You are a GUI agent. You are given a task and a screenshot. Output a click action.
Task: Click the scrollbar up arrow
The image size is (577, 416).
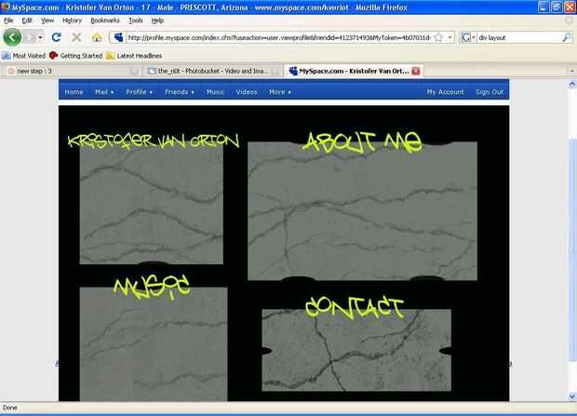pos(571,85)
